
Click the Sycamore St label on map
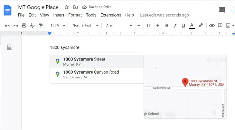click(x=161, y=88)
